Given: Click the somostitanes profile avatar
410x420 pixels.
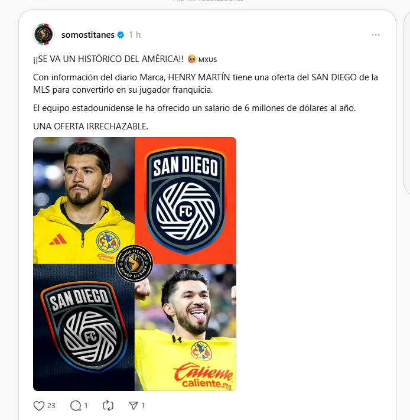Looking at the screenshot, I should 44,34.
